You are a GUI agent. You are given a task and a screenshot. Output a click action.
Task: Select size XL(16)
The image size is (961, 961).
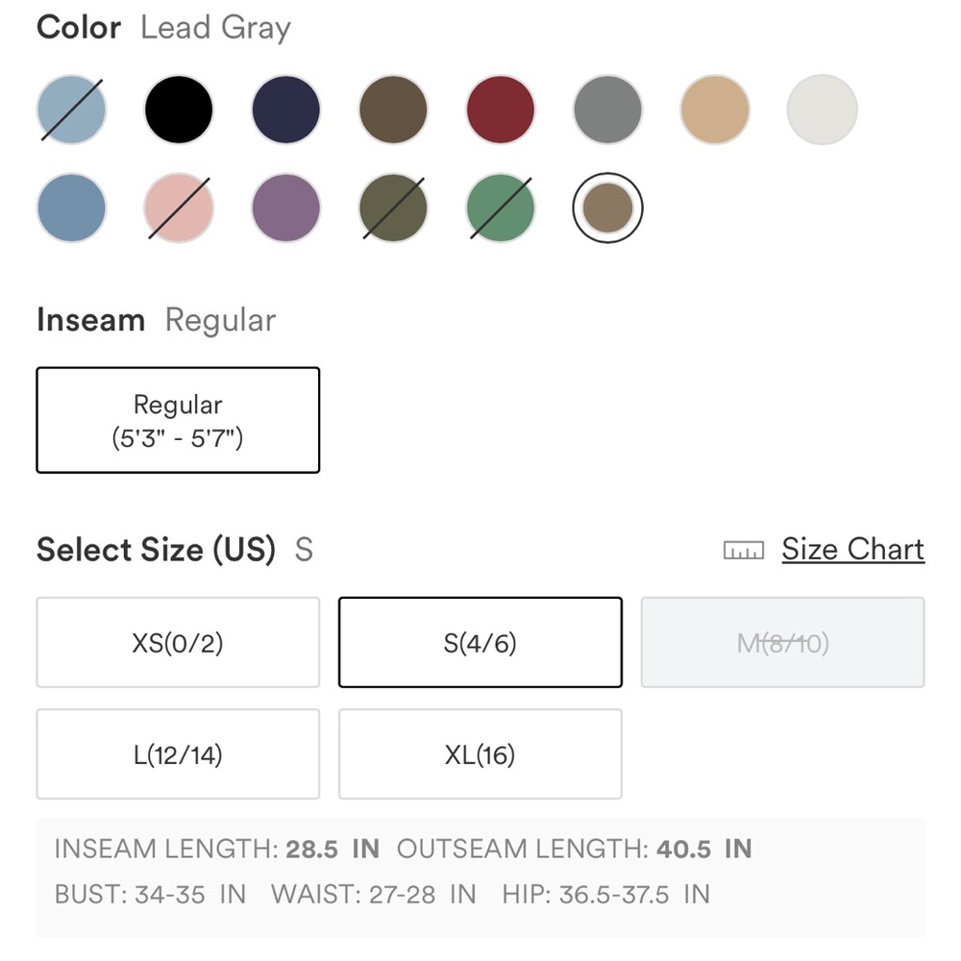click(480, 753)
